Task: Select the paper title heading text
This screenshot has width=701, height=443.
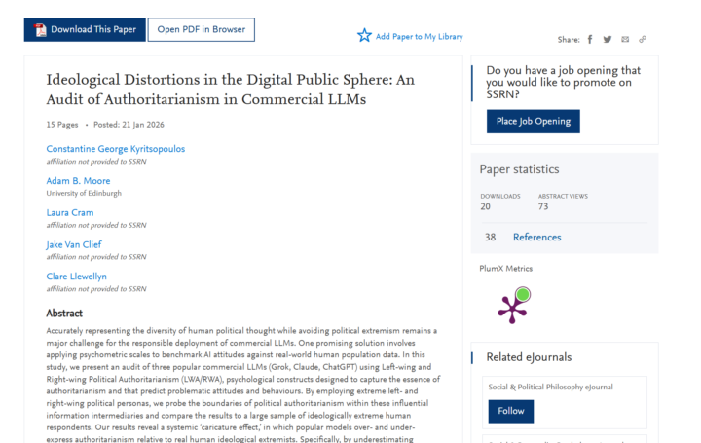Action: pyautogui.click(x=230, y=90)
